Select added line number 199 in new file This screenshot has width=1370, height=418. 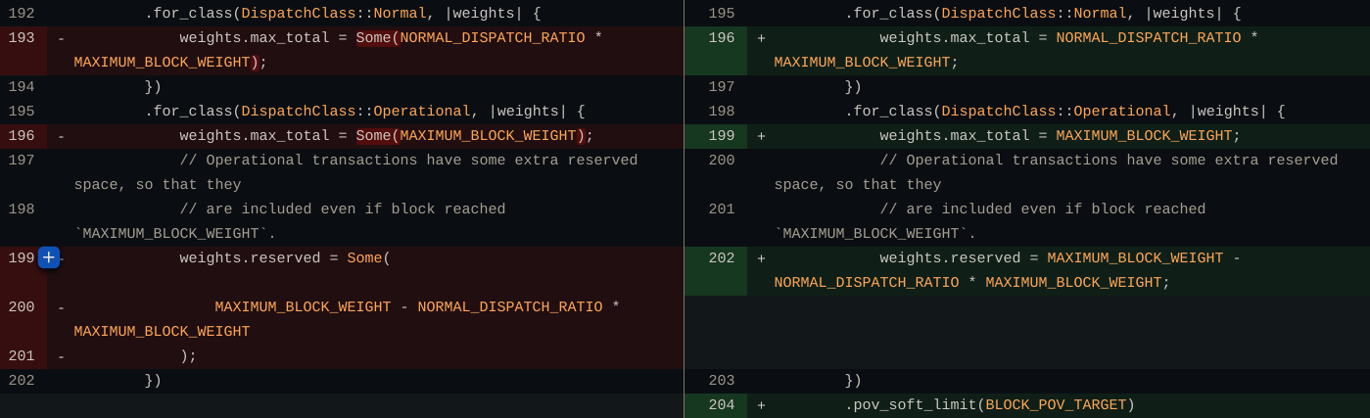pyautogui.click(x=722, y=136)
